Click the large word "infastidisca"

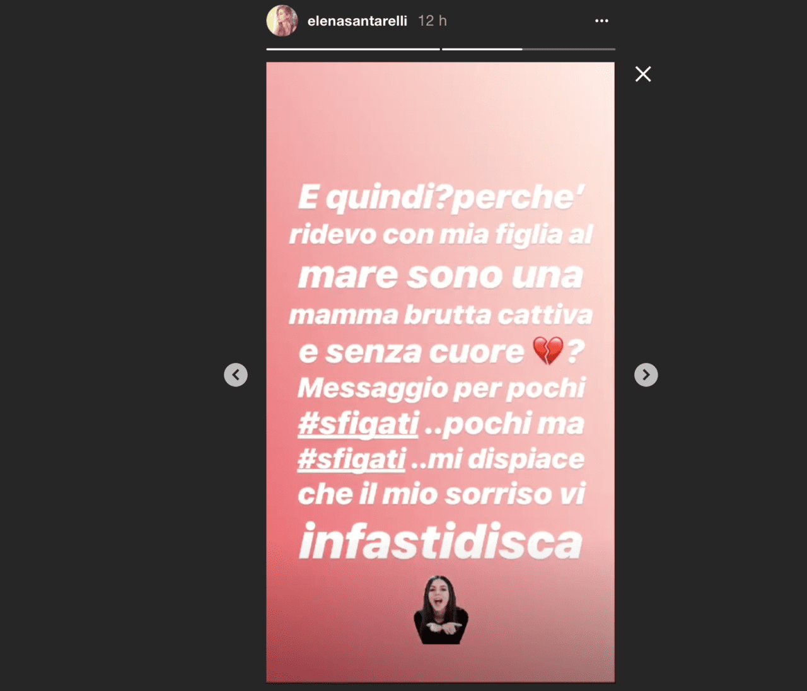coord(441,542)
